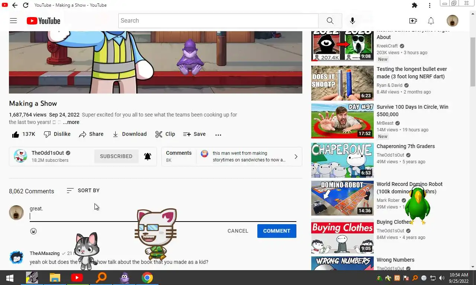Image resolution: width=476 pixels, height=285 pixels.
Task: Open title 'Testing the longest bullet ever made'
Action: [412, 73]
